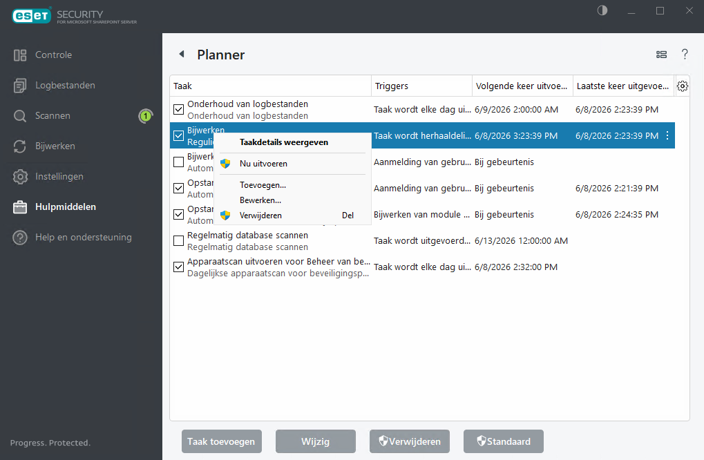
Task: Open Logbestanden in sidebar
Action: click(x=65, y=85)
